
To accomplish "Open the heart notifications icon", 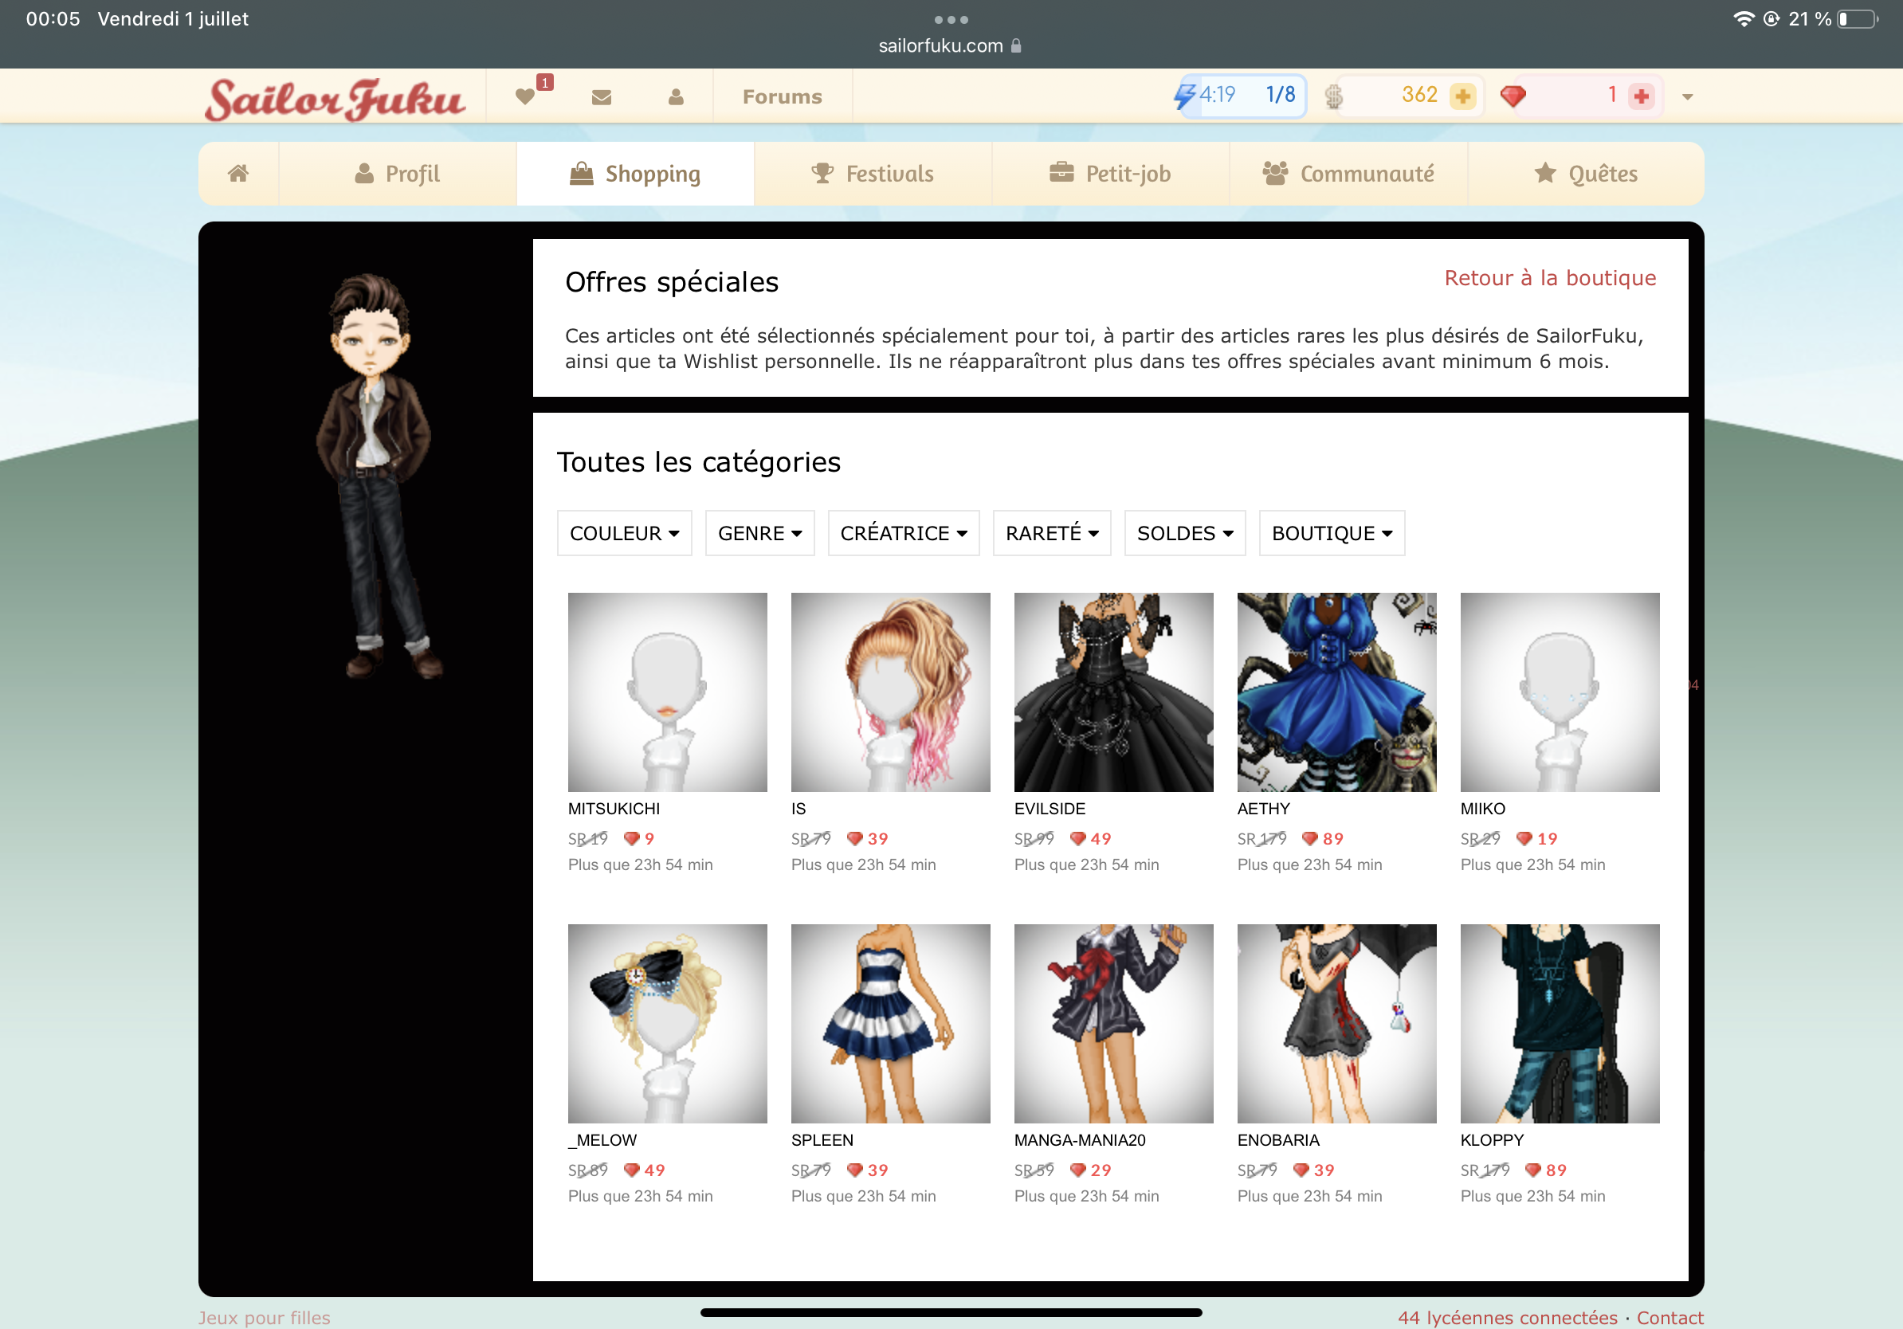I will coord(524,96).
